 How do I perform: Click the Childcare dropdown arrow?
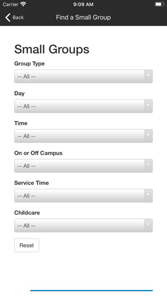(148, 225)
